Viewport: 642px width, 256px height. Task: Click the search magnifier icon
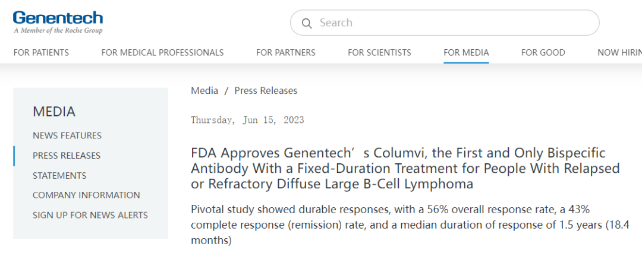[x=307, y=23]
